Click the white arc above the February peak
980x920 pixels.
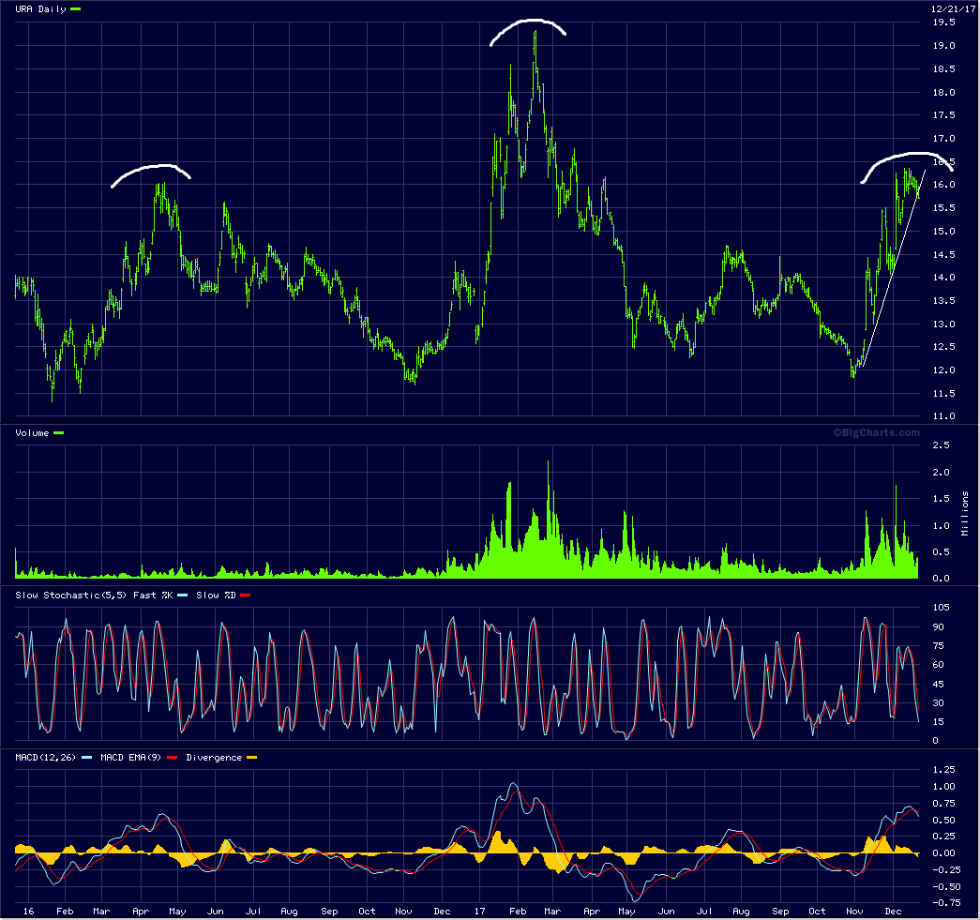click(x=528, y=30)
